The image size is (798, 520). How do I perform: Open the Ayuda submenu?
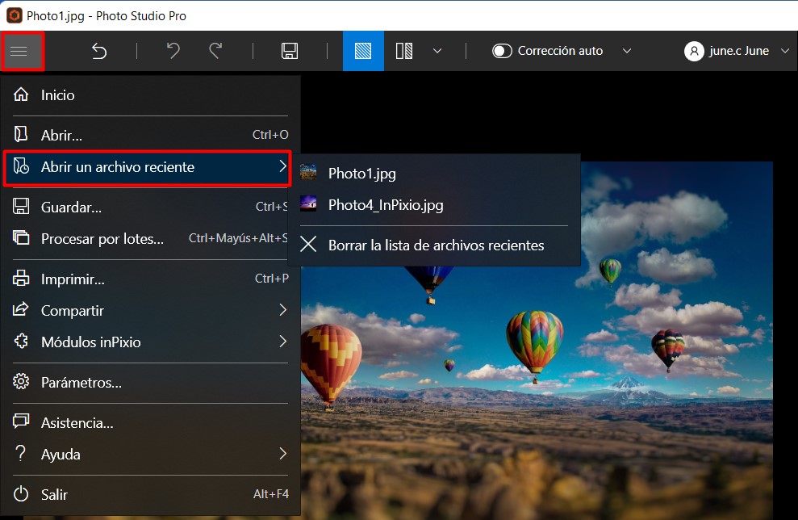click(150, 455)
